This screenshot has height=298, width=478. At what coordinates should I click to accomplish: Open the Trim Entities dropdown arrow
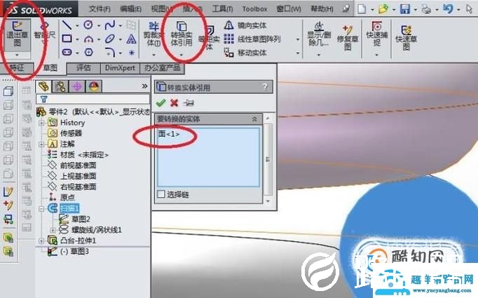coord(153,55)
